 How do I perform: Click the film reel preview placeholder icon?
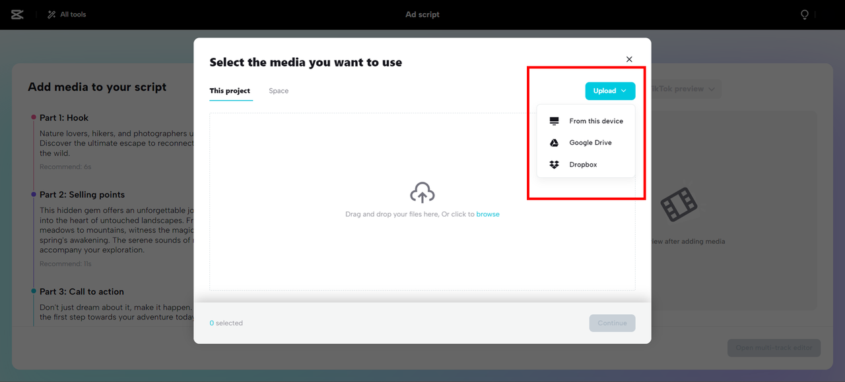tap(680, 205)
